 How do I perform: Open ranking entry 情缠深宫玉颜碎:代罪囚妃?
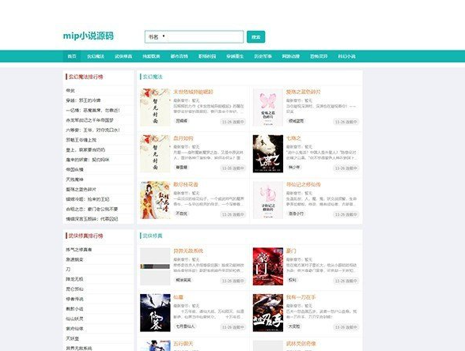pyautogui.click(x=92, y=219)
